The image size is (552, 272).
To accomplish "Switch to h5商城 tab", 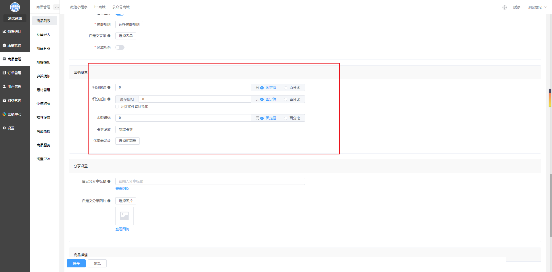I will point(100,7).
